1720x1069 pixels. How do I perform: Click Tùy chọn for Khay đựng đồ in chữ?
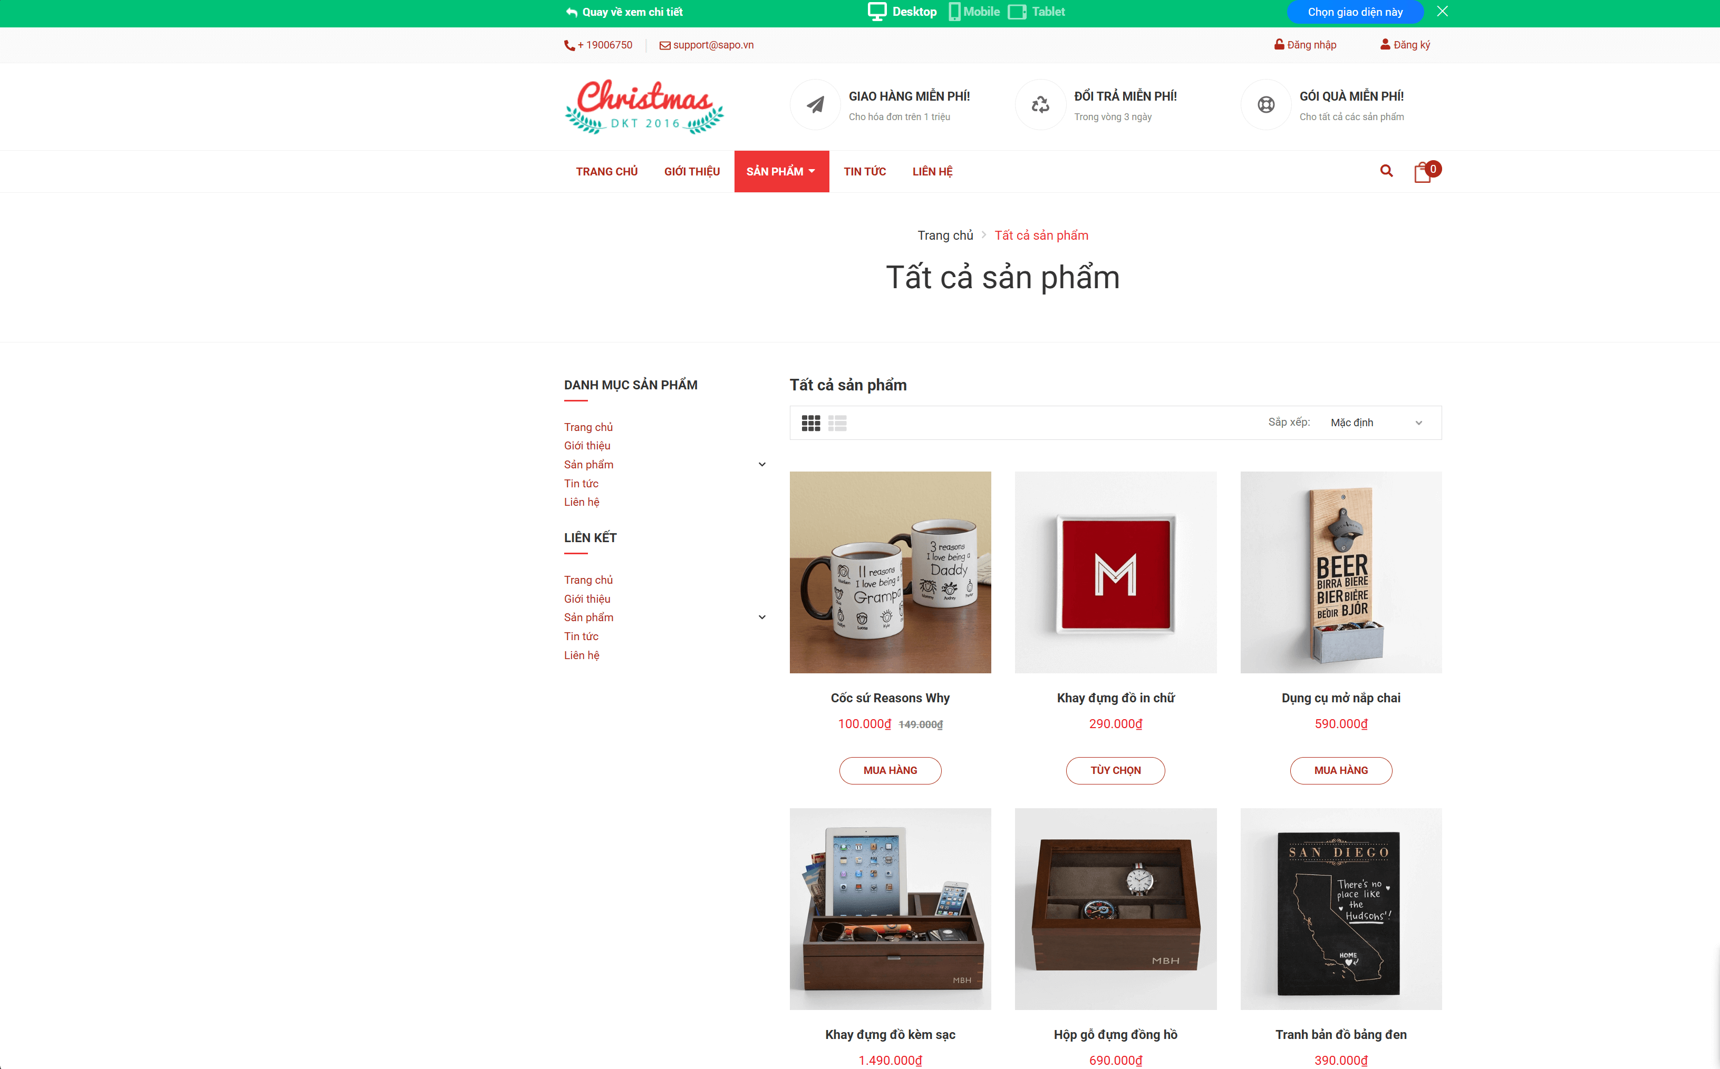1115,771
